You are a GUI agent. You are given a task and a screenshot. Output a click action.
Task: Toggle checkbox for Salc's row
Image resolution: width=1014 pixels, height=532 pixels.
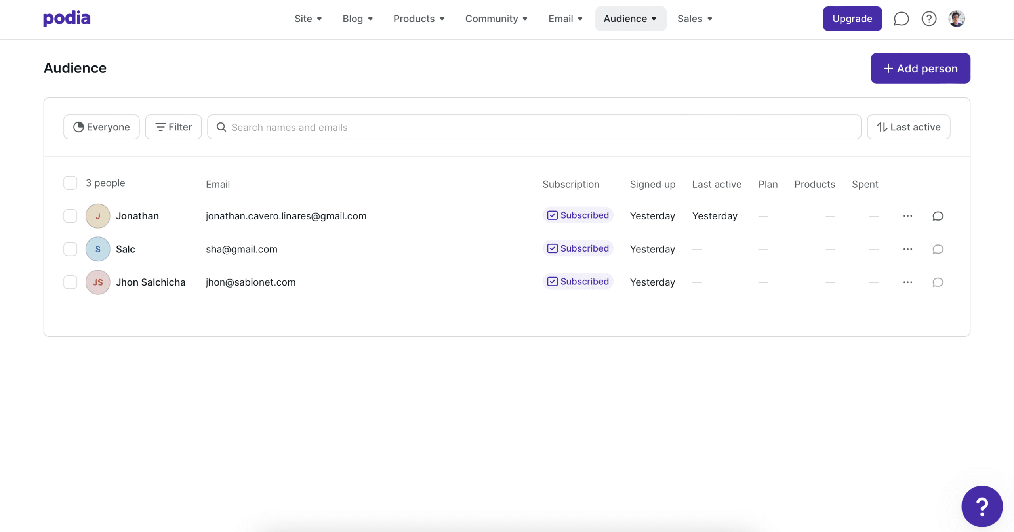pos(70,249)
